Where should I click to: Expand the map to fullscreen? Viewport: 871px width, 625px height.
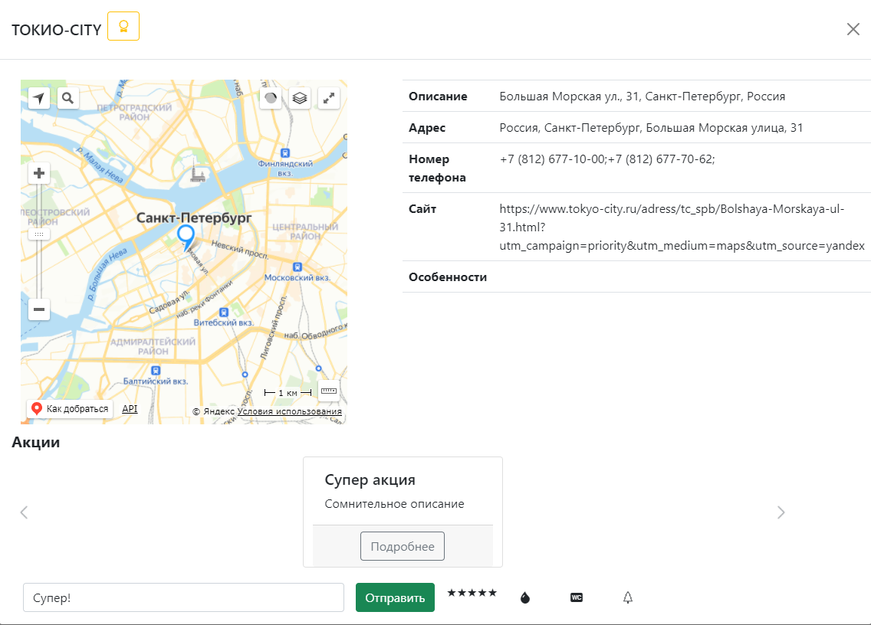[x=329, y=98]
